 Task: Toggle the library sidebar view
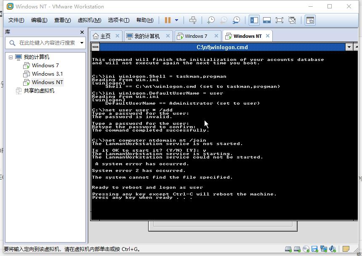tap(254, 20)
